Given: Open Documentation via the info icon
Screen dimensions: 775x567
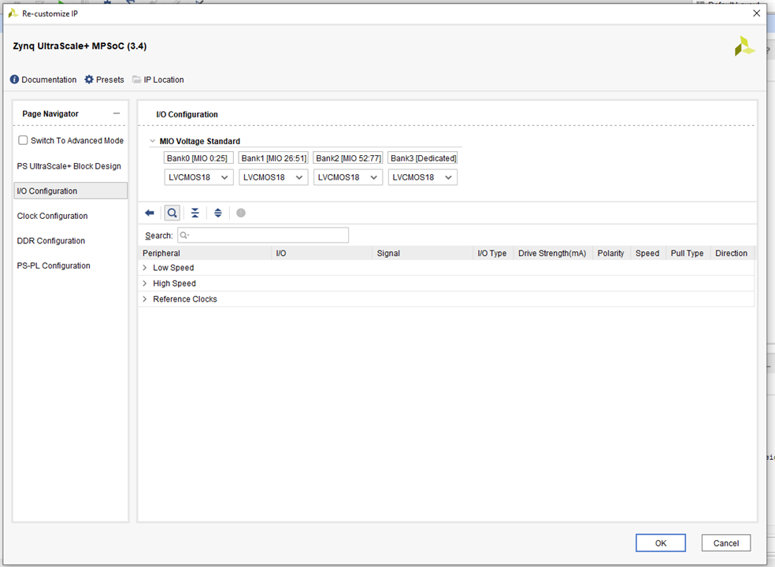Looking at the screenshot, I should click(x=15, y=80).
